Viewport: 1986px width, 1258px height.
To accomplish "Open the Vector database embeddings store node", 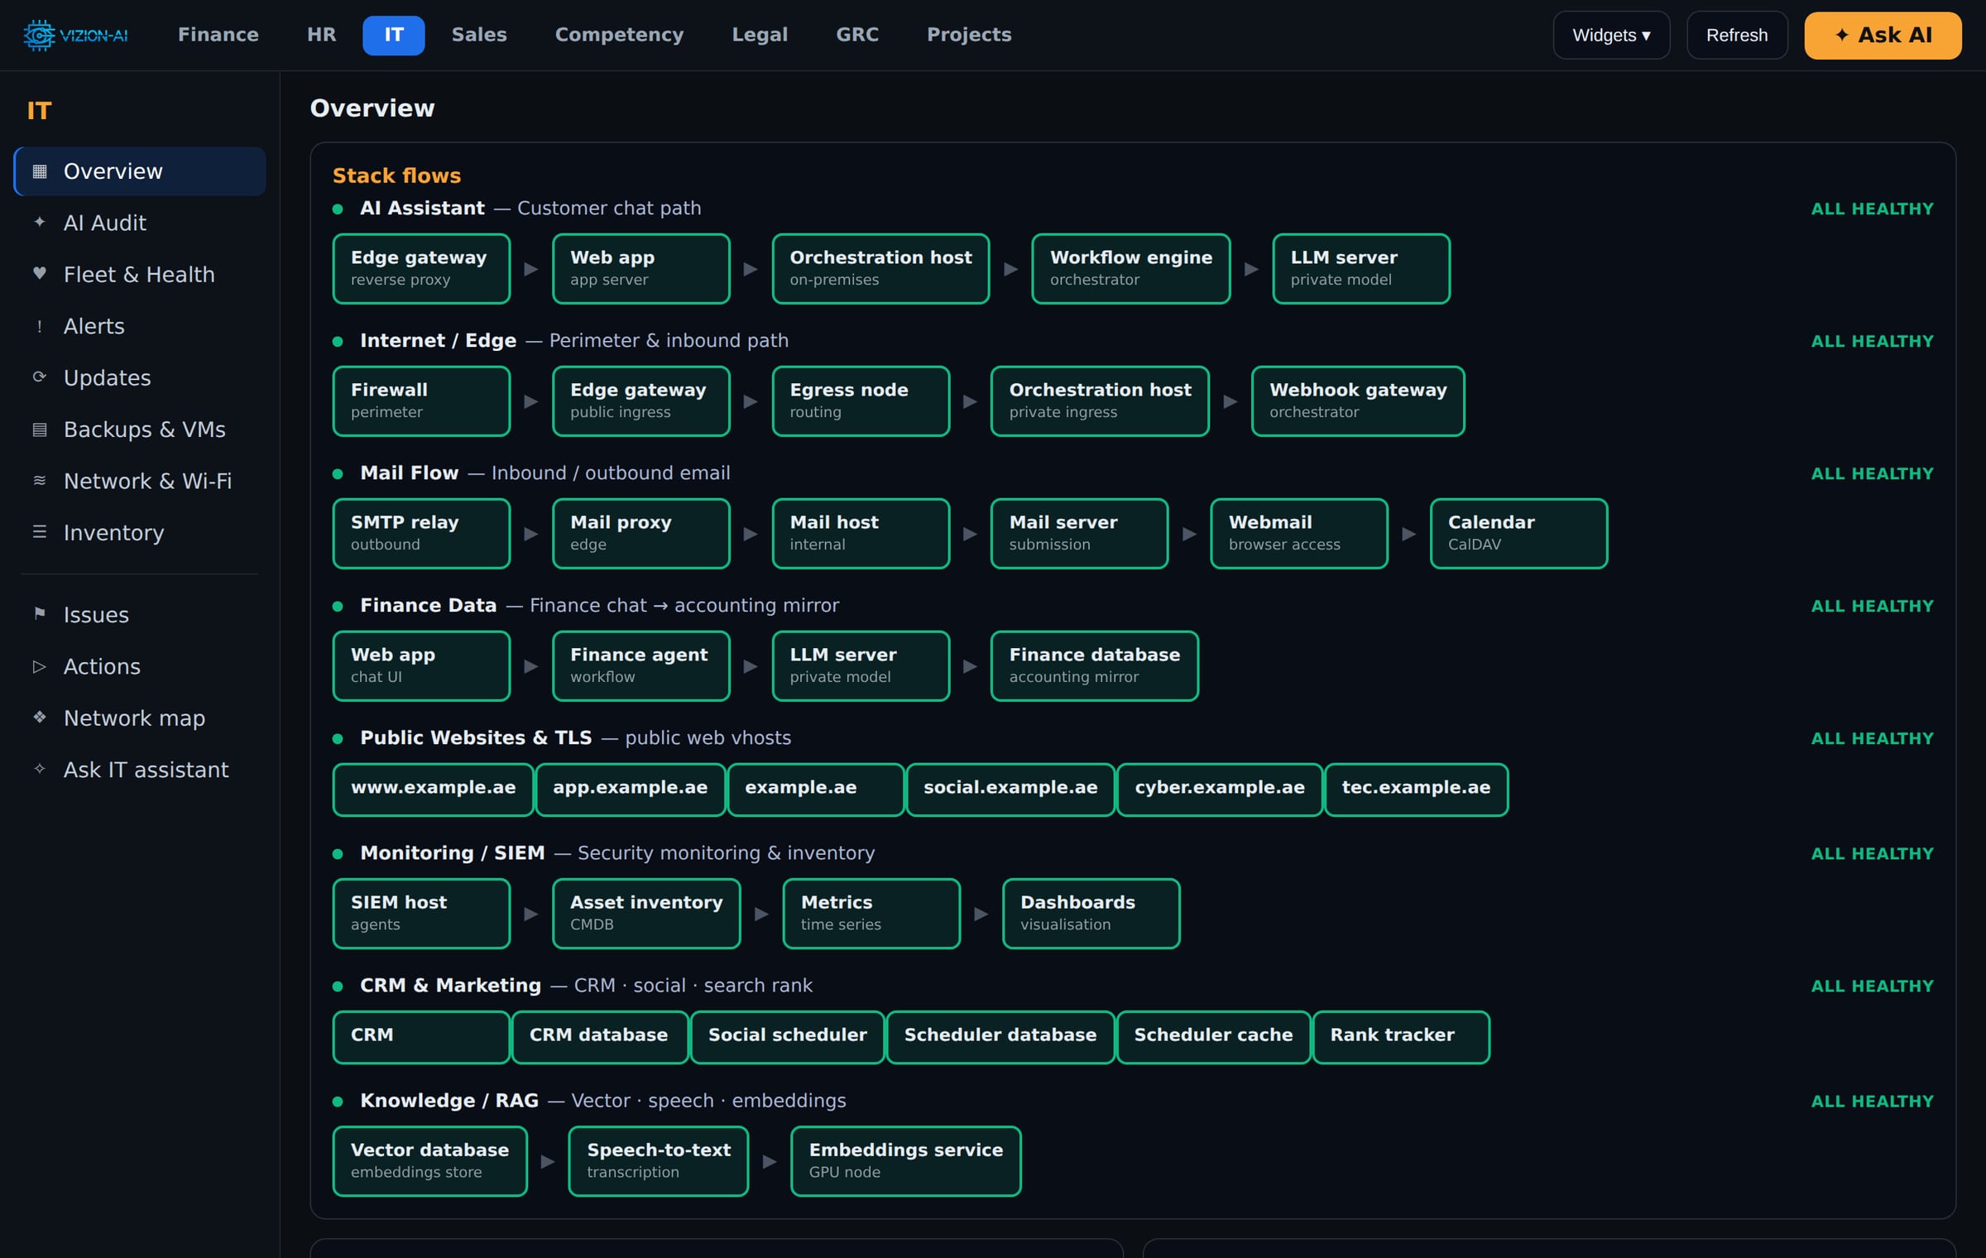I will click(x=429, y=1160).
